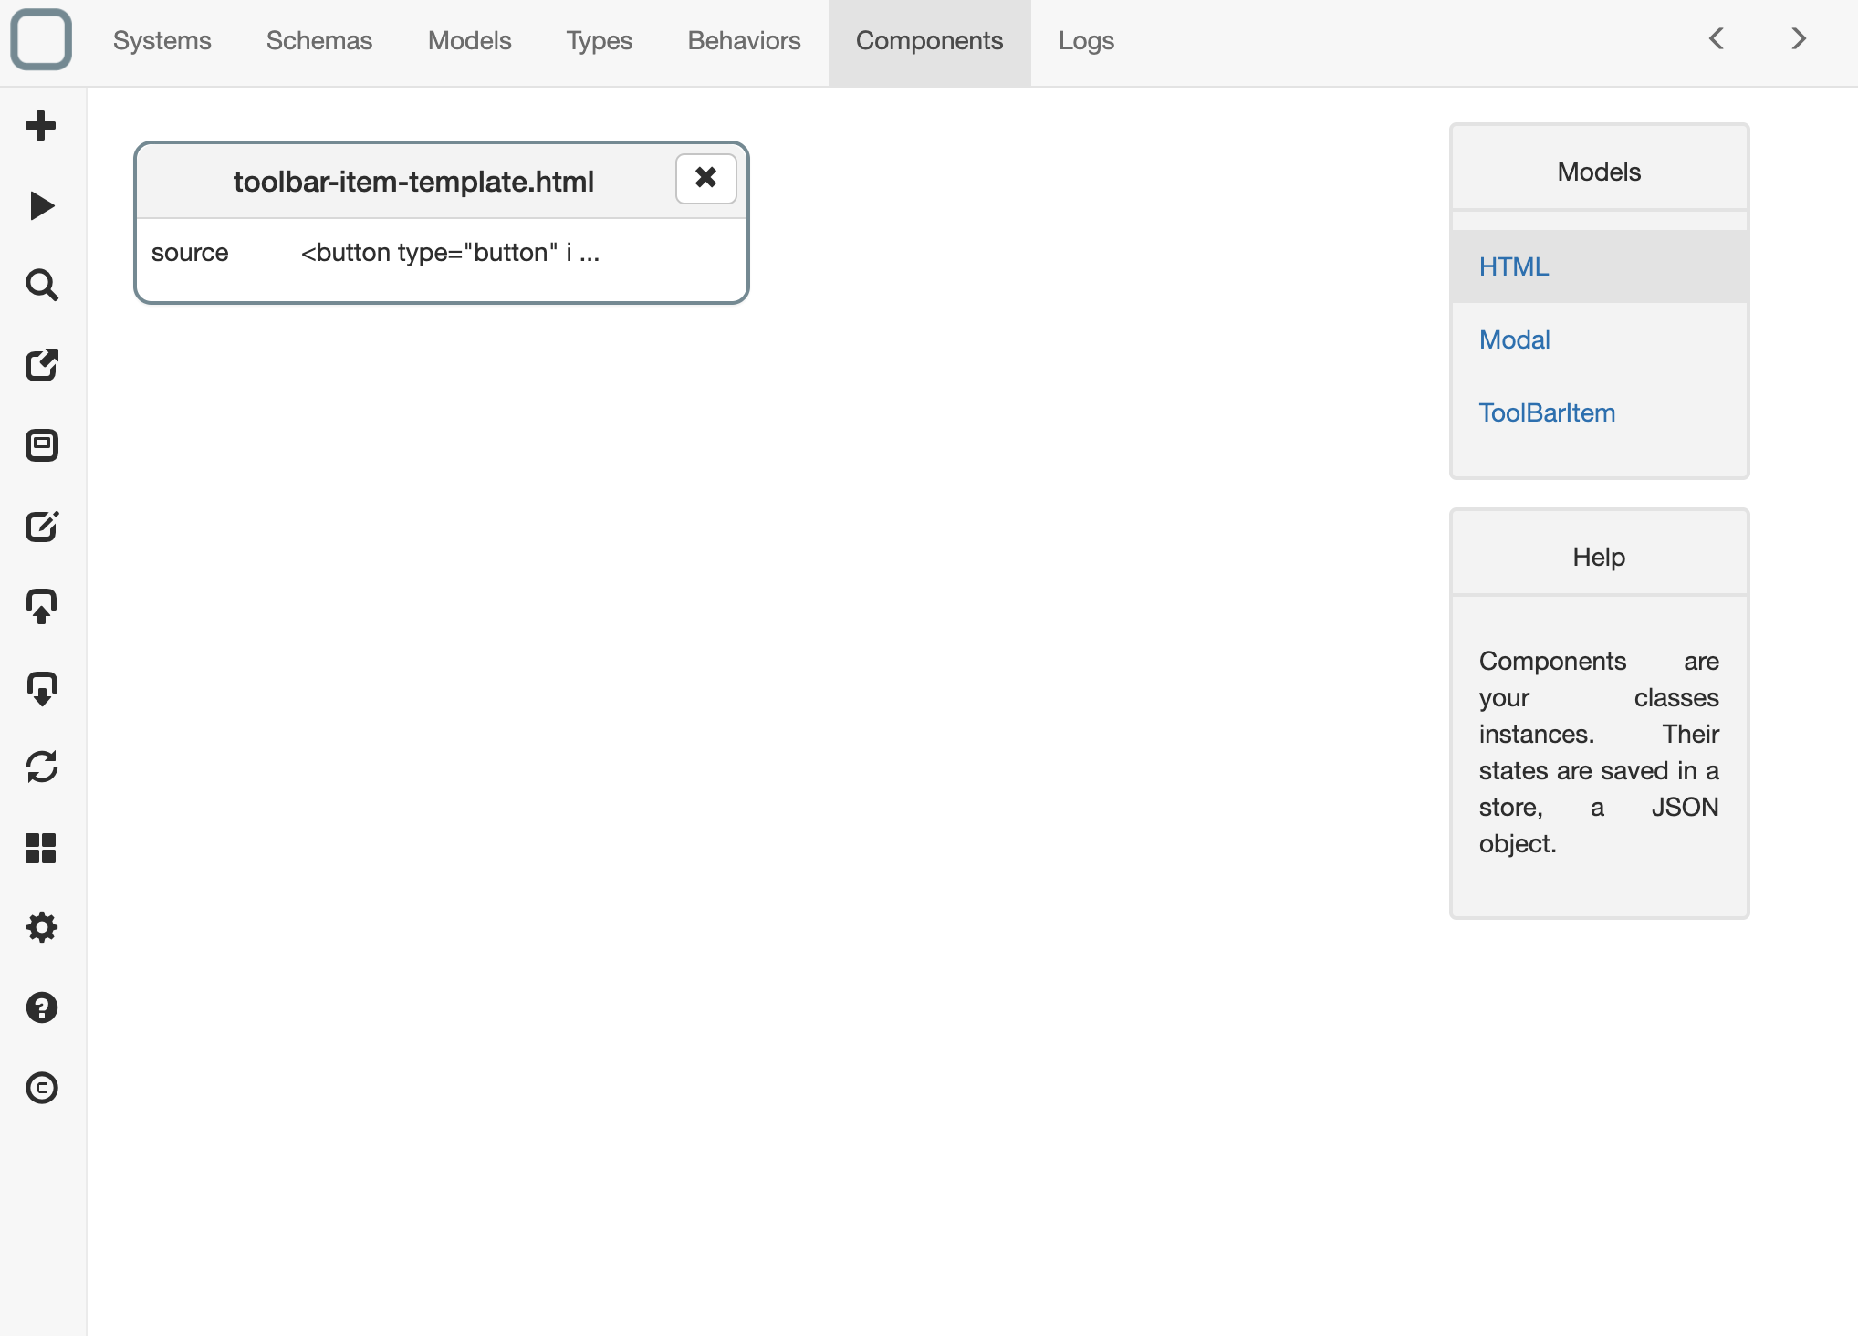Image resolution: width=1858 pixels, height=1336 pixels.
Task: Click the application logo square icon
Action: 41,40
